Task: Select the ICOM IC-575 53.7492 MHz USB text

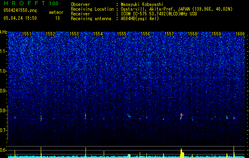Action: 159,14
